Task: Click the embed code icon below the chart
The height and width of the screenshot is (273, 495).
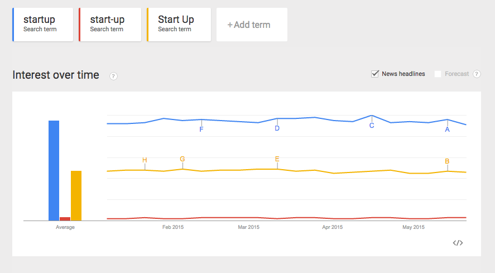Action: tap(458, 243)
